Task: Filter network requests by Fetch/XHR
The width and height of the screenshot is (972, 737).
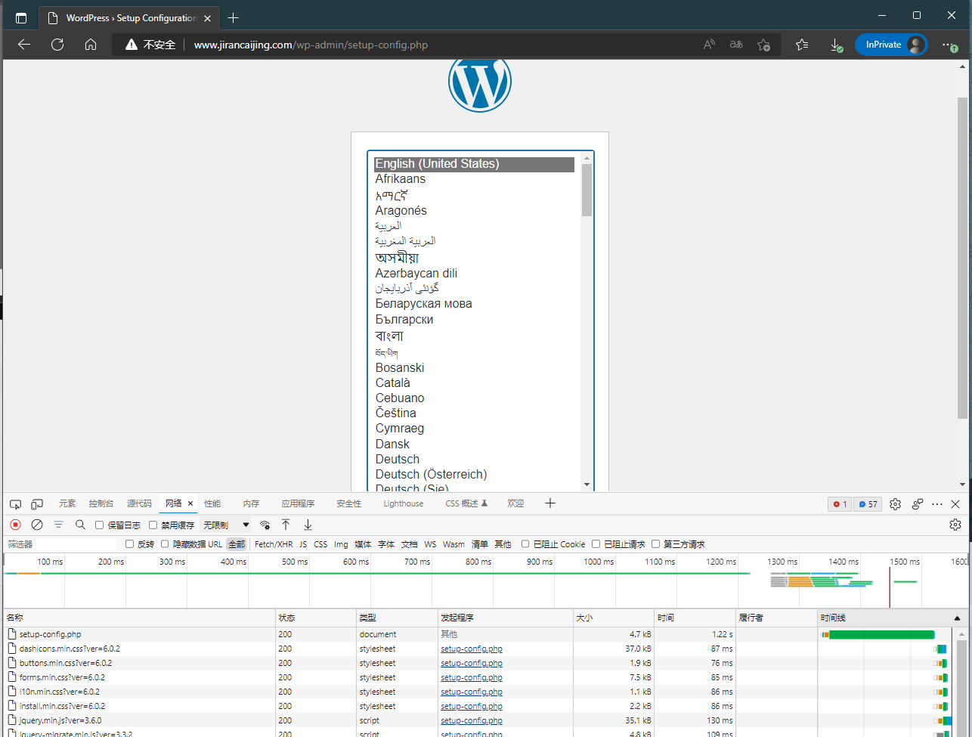Action: coord(274,544)
